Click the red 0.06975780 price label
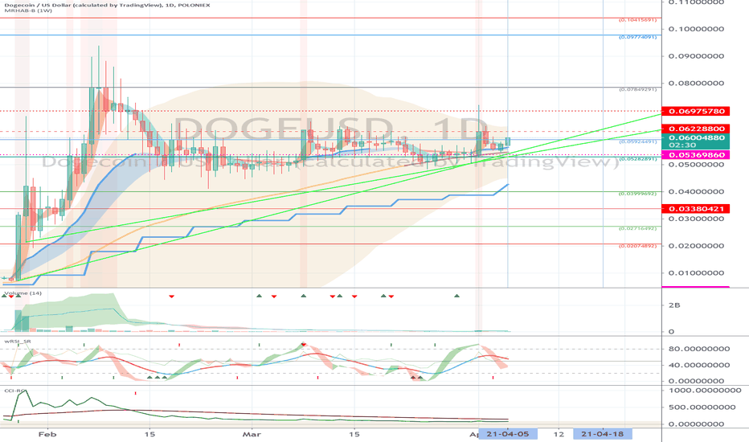Viewport: 749px width, 442px height. pos(695,112)
